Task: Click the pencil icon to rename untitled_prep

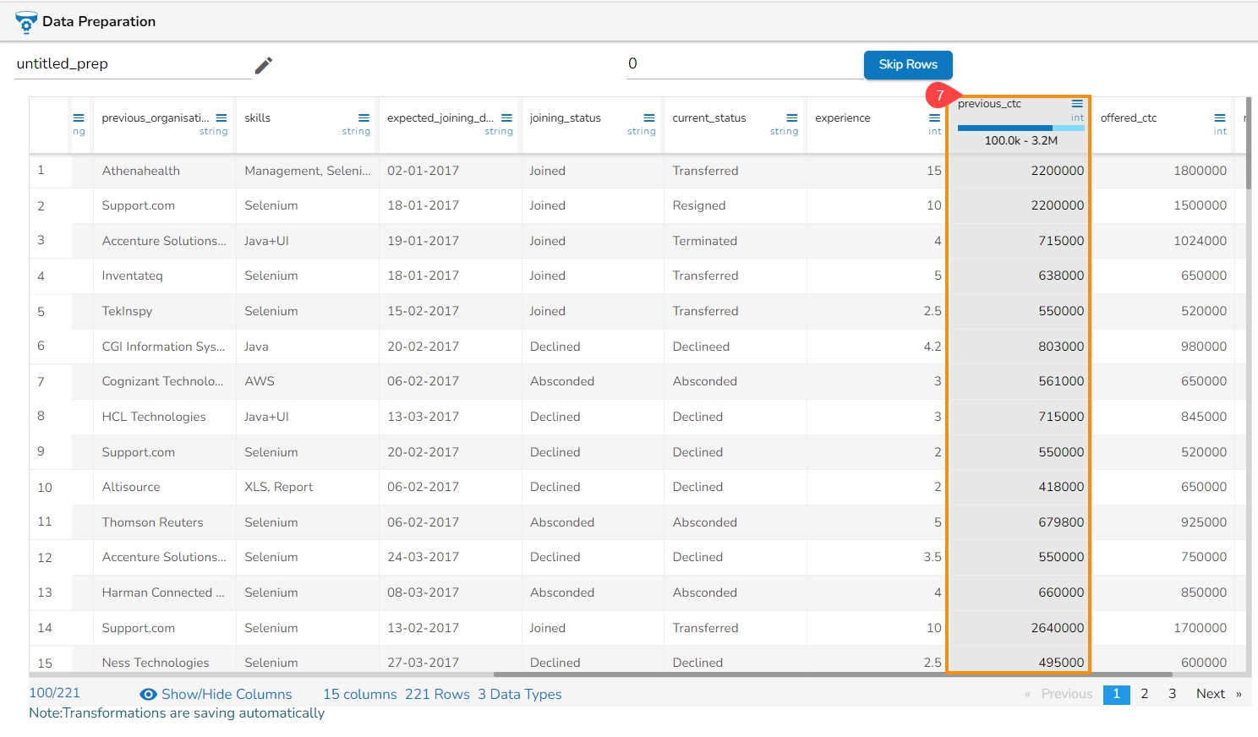Action: coord(264,65)
